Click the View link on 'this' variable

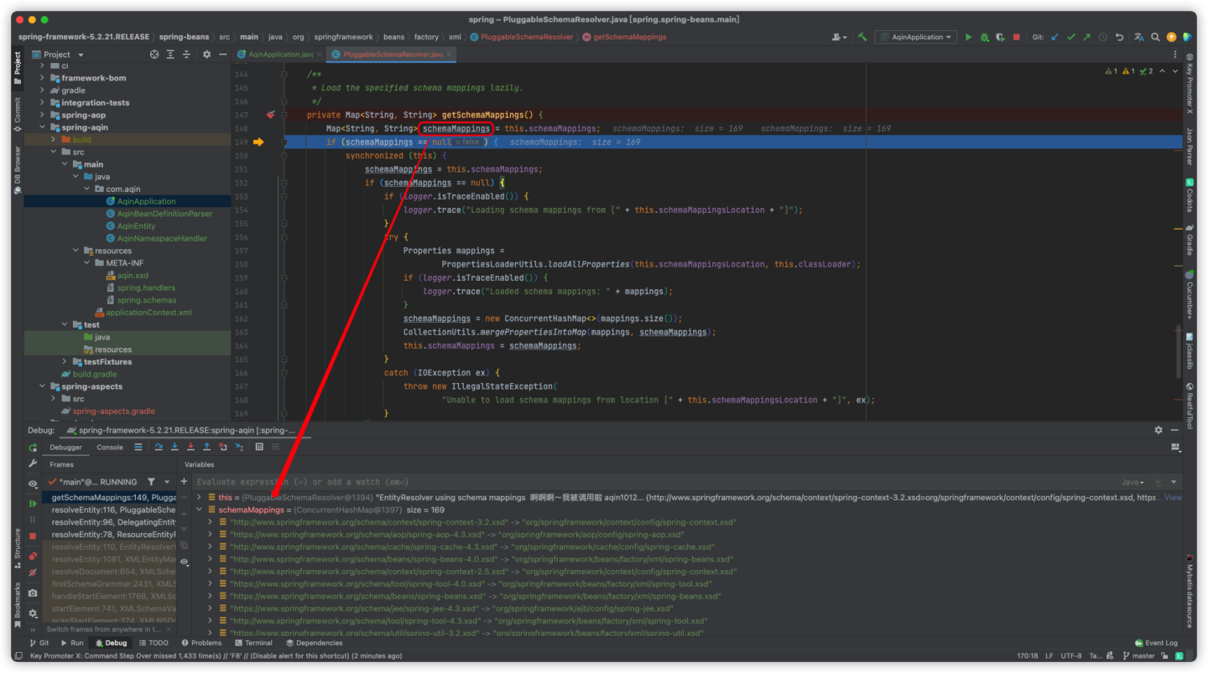click(x=1173, y=497)
